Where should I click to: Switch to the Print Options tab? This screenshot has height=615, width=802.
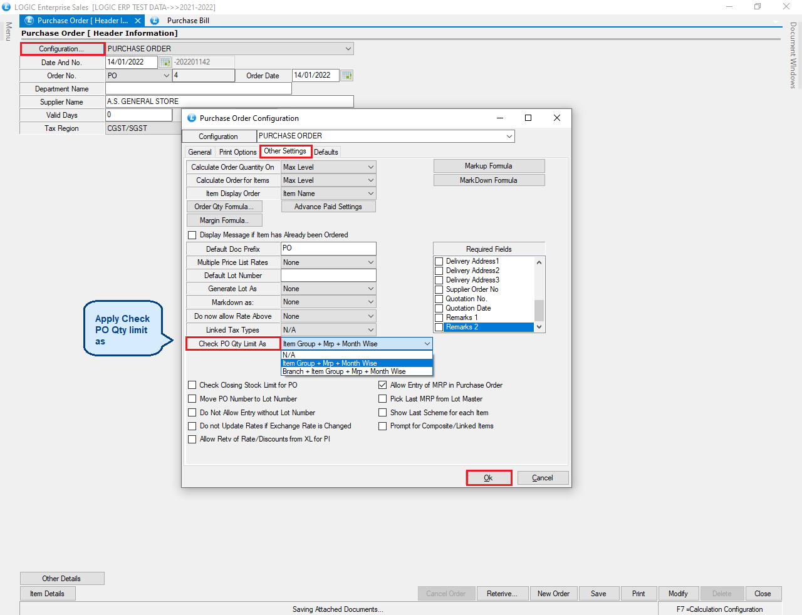tap(237, 152)
